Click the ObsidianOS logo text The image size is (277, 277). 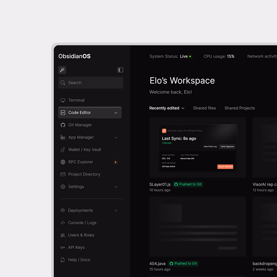pyautogui.click(x=74, y=56)
